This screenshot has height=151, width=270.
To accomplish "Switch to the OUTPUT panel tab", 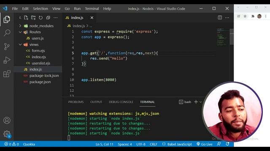I will point(96,102).
